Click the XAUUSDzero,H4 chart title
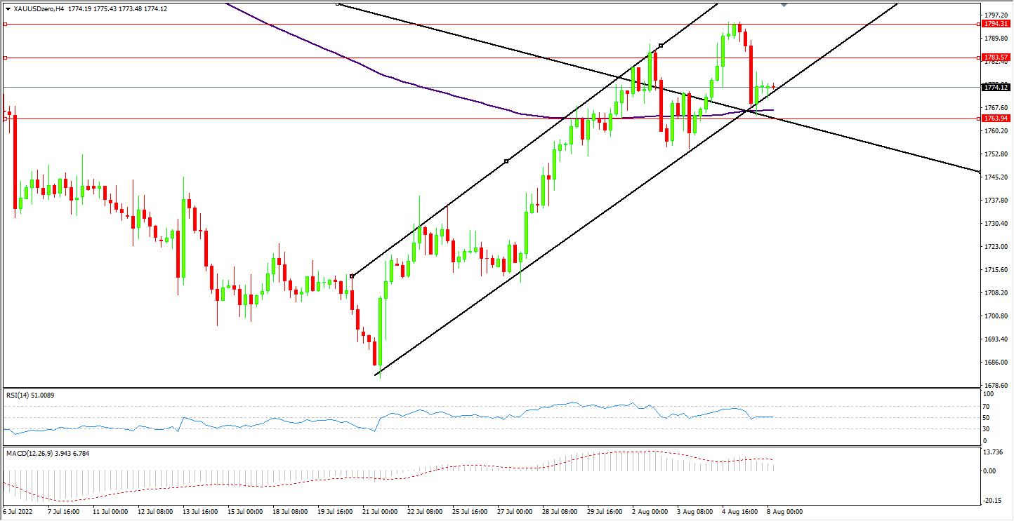This screenshot has width=1014, height=521. 39,9
